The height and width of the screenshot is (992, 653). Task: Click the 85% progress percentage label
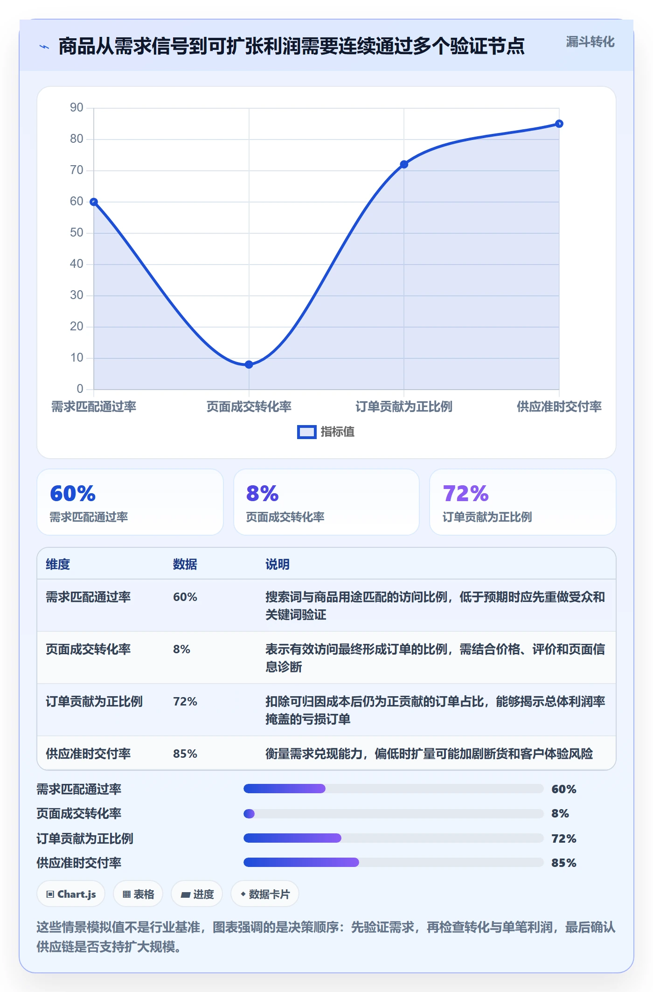click(x=564, y=863)
